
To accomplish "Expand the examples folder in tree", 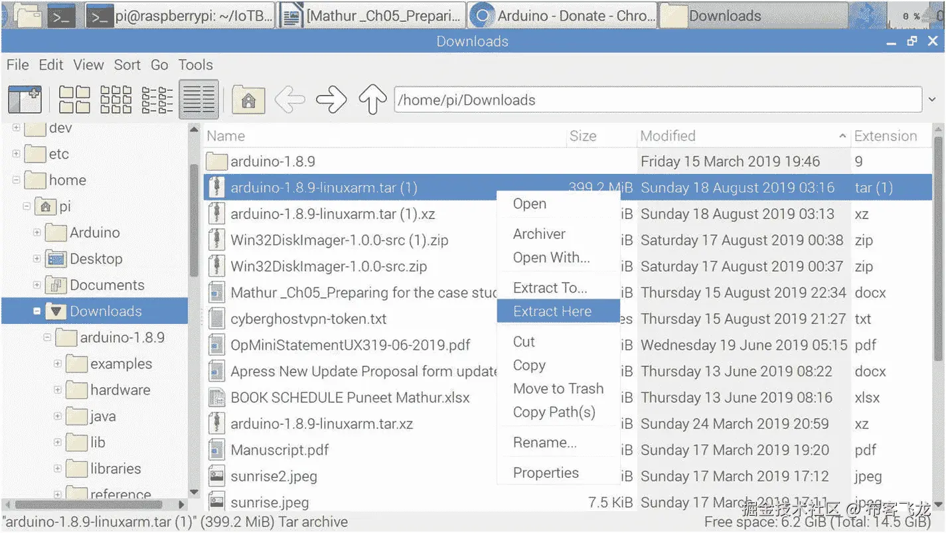I will tap(58, 364).
